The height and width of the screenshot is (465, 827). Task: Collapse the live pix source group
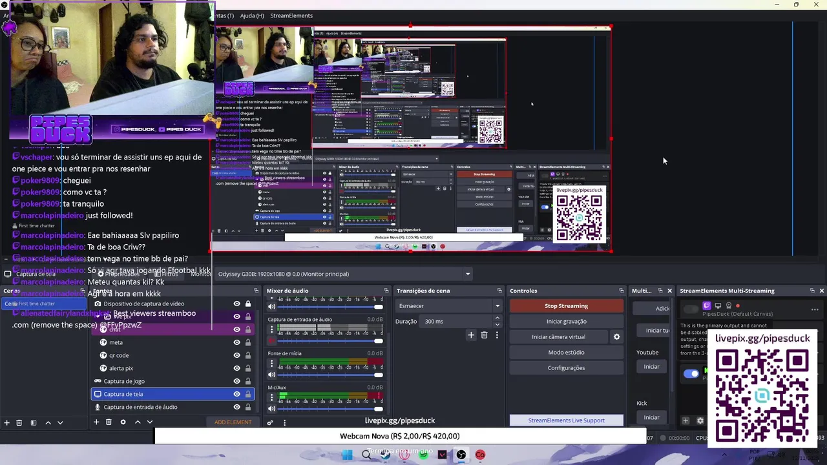click(x=98, y=316)
